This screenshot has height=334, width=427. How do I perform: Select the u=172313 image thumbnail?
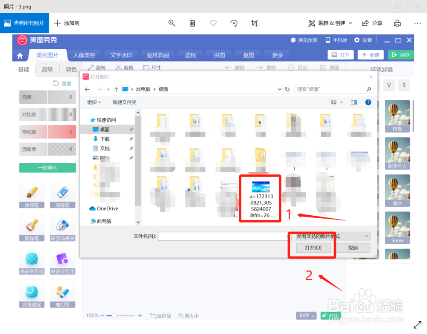coord(260,198)
